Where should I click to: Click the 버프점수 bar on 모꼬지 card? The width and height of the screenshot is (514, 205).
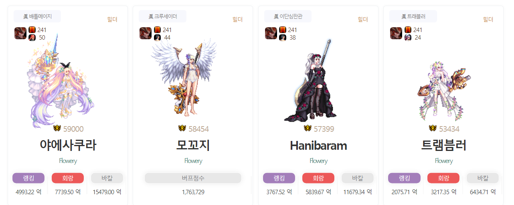coord(193,178)
